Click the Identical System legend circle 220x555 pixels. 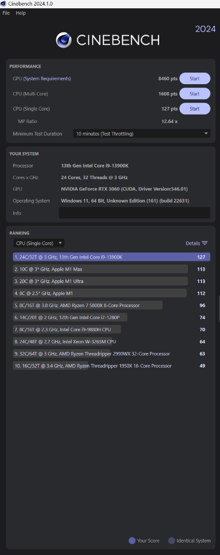[x=172, y=541]
